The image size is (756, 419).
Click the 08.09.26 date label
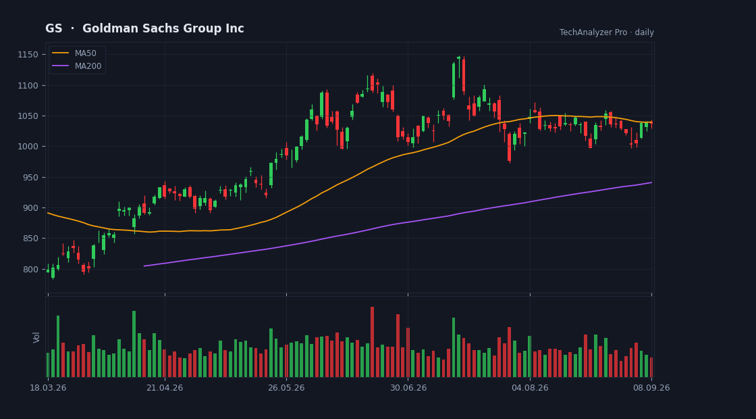click(651, 388)
